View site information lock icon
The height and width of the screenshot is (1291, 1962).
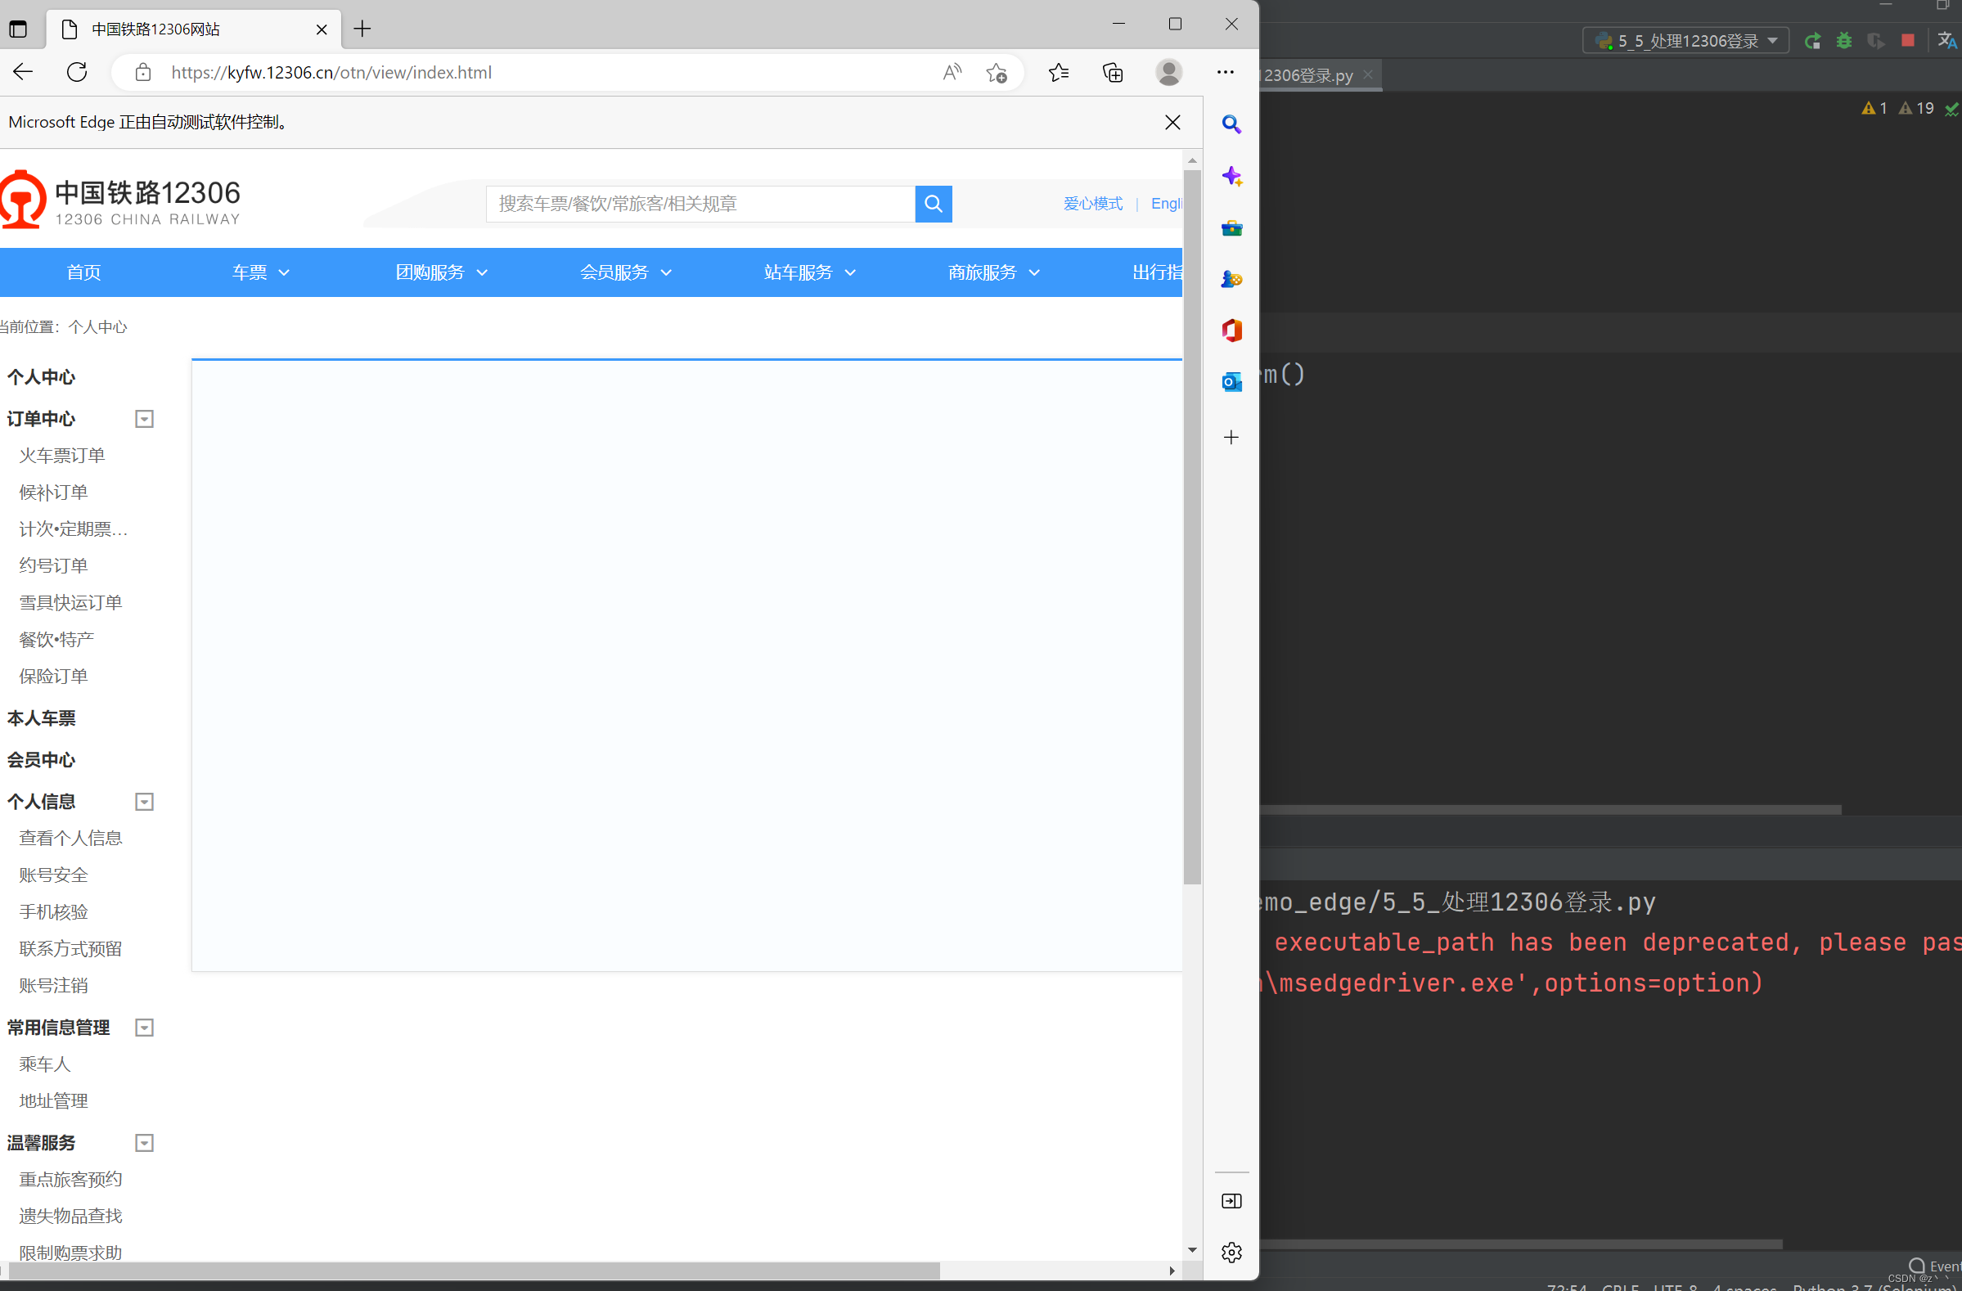pos(142,73)
